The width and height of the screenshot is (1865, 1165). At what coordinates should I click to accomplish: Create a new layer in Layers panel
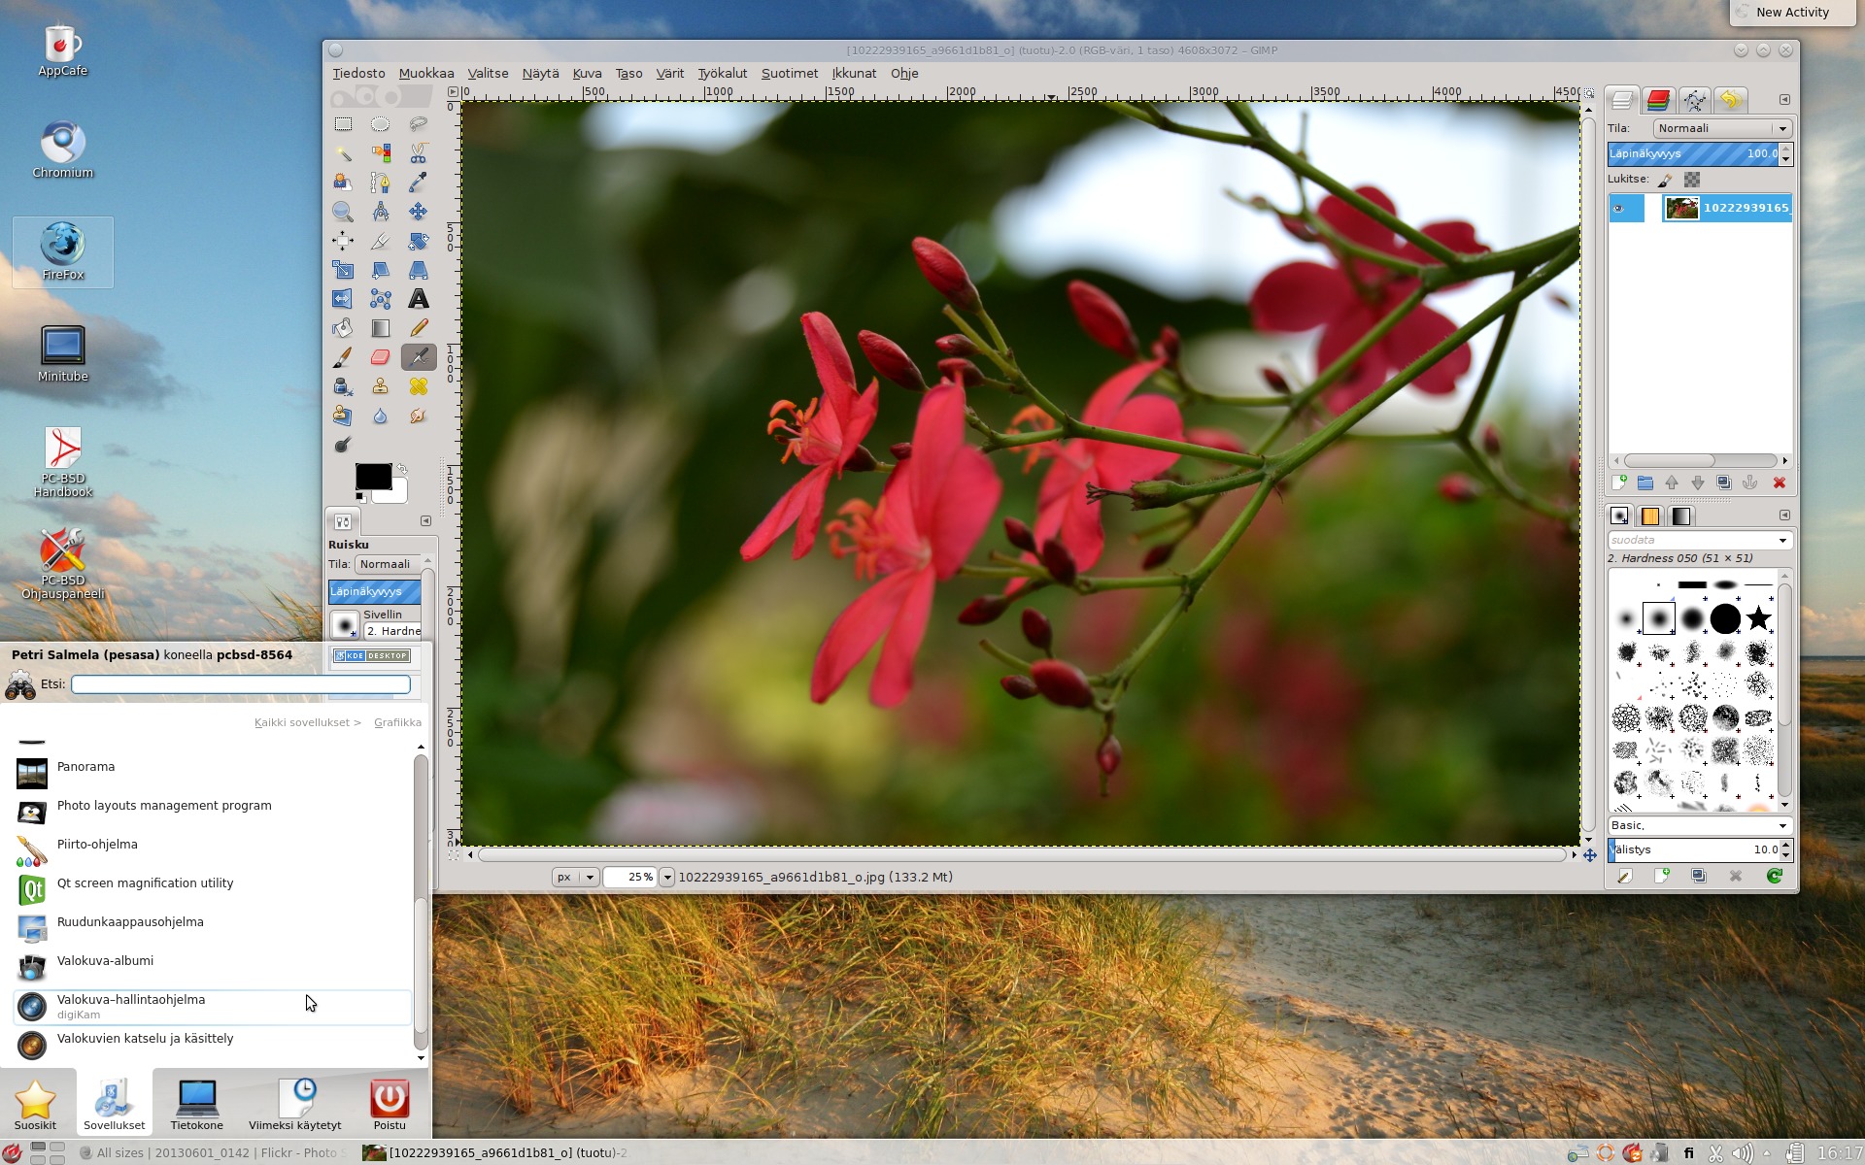pyautogui.click(x=1619, y=483)
